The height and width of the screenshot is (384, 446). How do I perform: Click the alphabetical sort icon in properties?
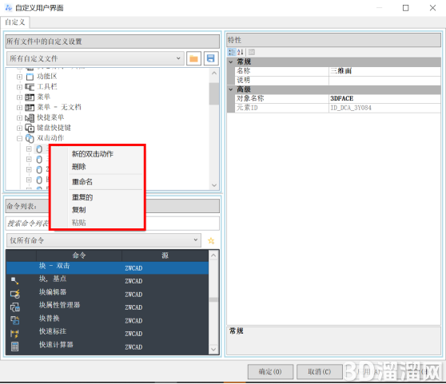pos(240,52)
